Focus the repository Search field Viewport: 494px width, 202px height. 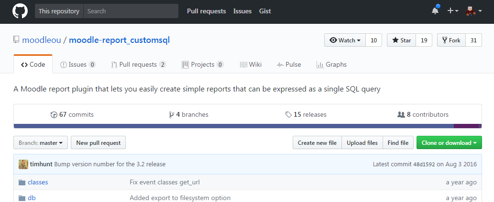(131, 11)
